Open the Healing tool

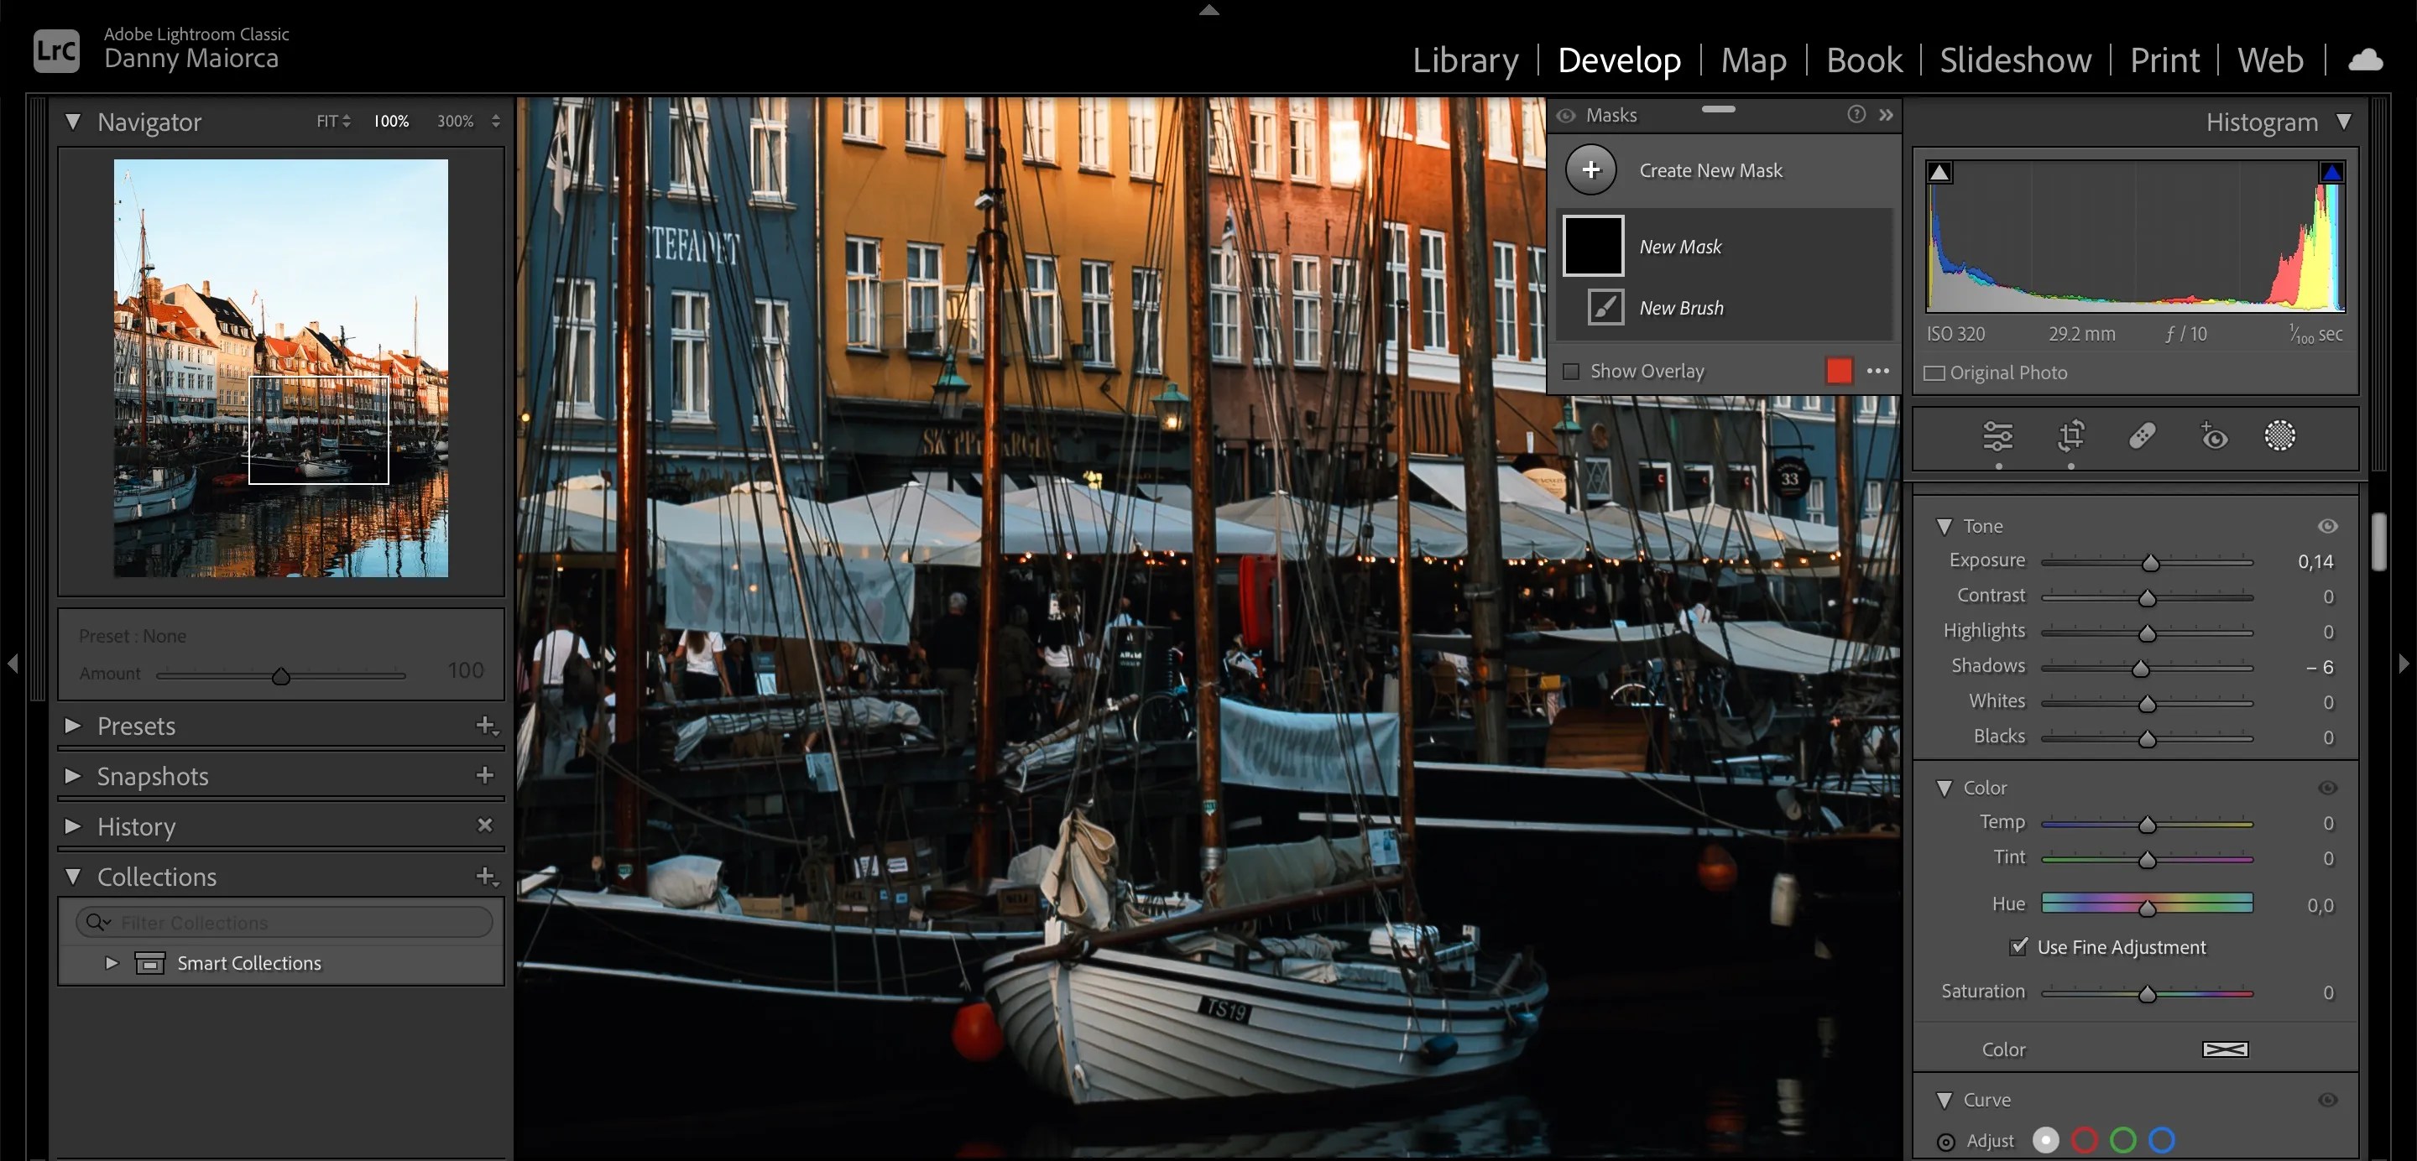(2145, 436)
